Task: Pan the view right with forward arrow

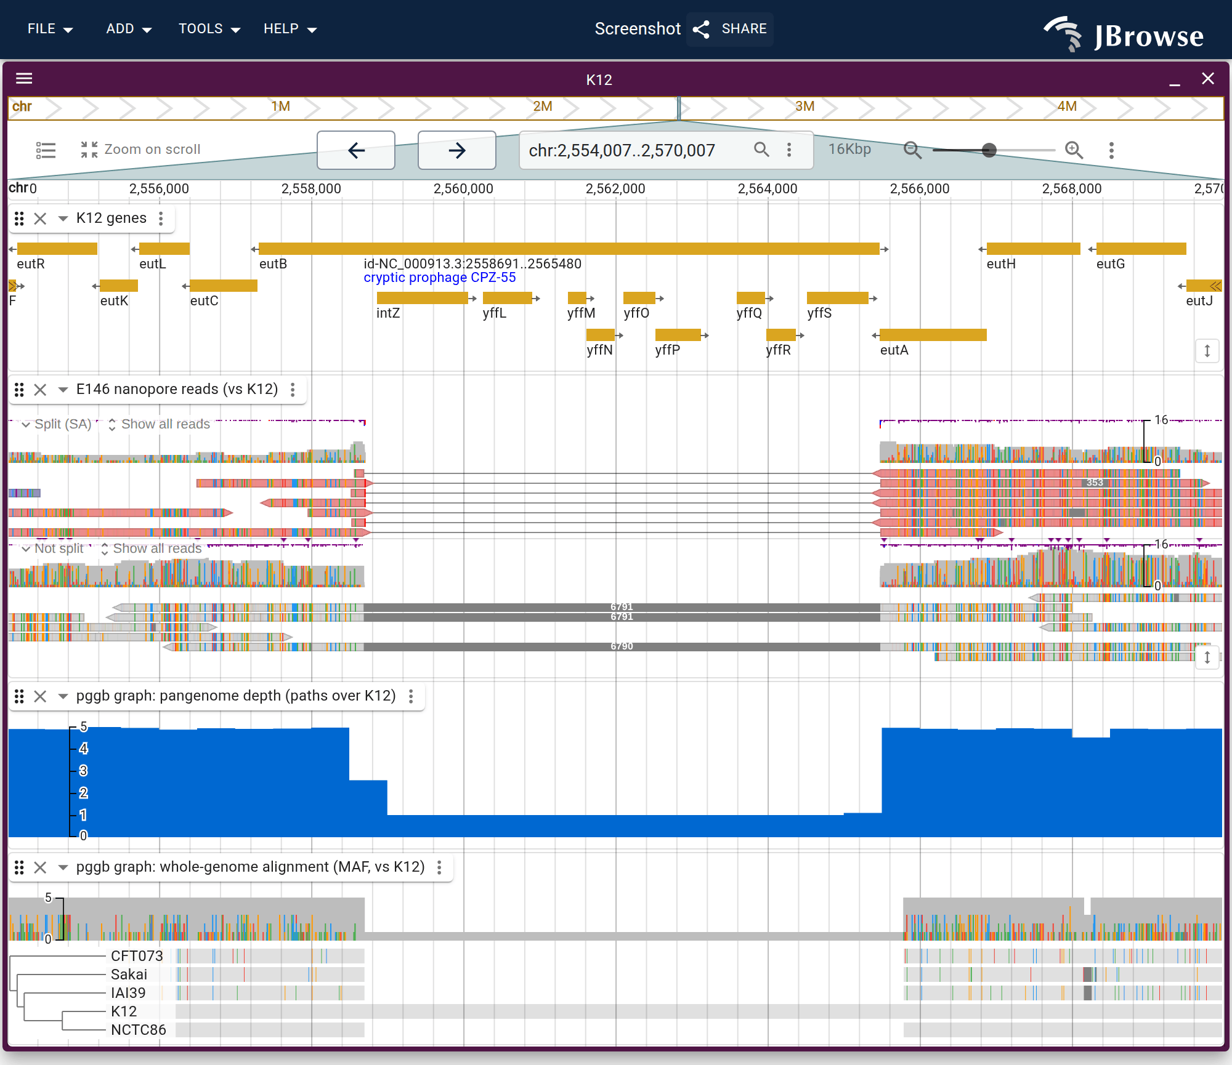Action: 457,150
